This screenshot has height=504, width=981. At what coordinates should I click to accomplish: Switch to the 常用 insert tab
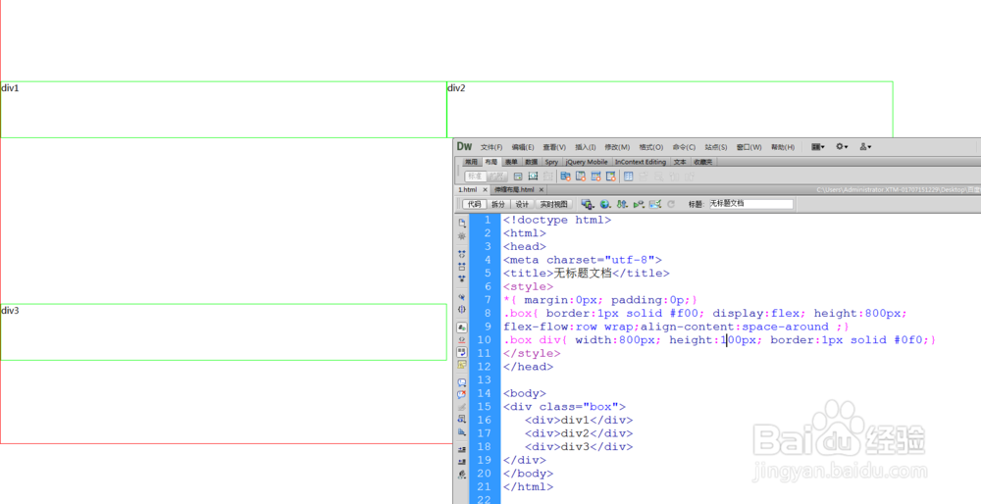point(471,162)
